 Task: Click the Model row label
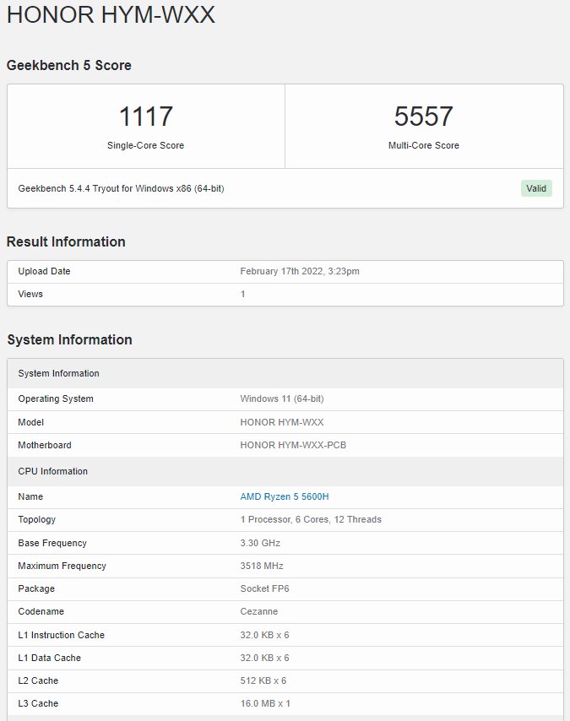point(31,422)
